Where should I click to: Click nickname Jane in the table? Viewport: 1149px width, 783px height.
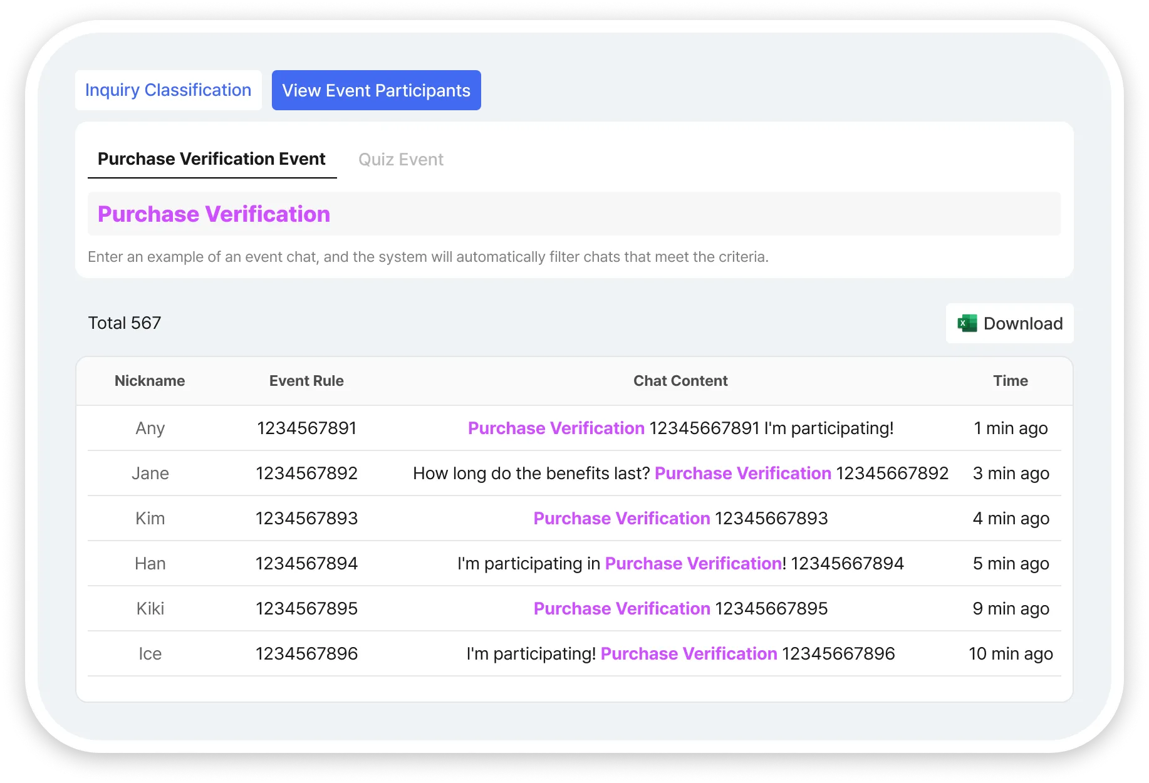150,474
